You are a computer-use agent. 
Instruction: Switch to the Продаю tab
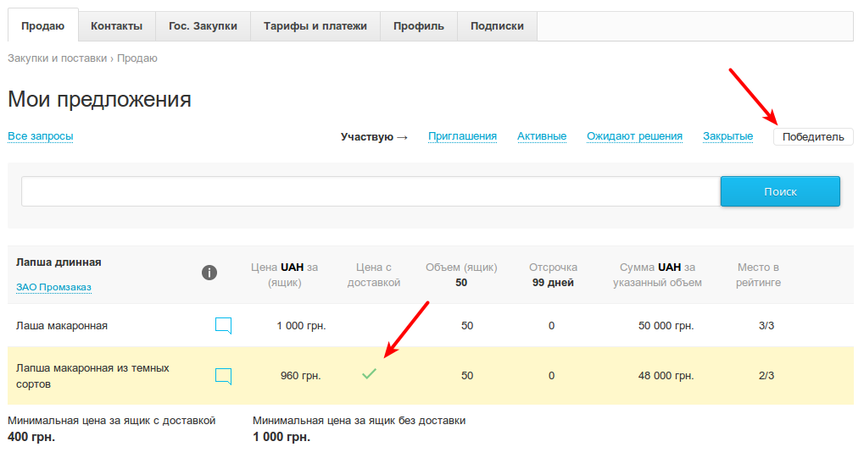(x=43, y=26)
